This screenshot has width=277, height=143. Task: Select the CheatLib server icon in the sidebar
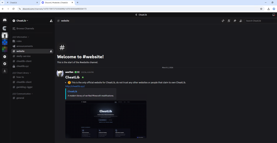click(5, 28)
